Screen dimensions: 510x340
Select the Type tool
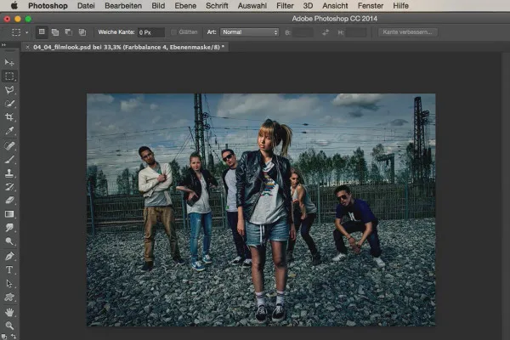click(x=9, y=269)
